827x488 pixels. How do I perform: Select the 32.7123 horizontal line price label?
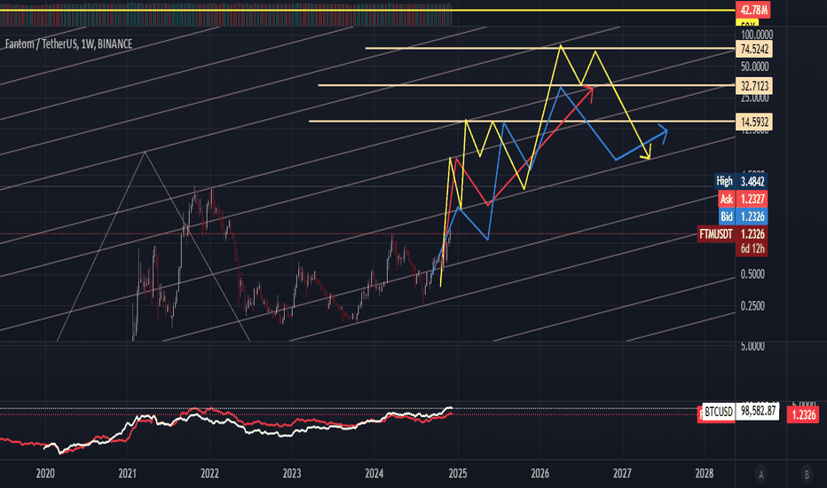tap(754, 85)
